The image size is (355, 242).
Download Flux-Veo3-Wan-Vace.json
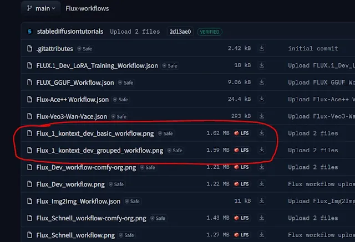click(x=262, y=116)
